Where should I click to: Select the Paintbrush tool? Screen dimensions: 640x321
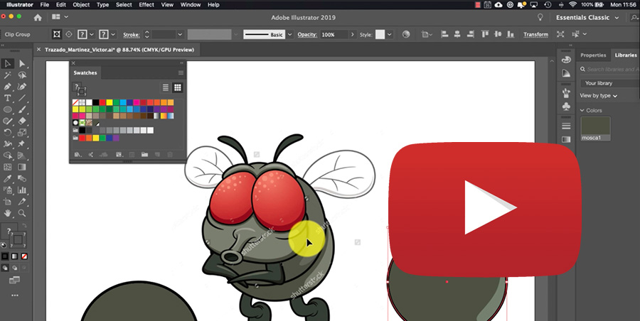click(x=22, y=109)
